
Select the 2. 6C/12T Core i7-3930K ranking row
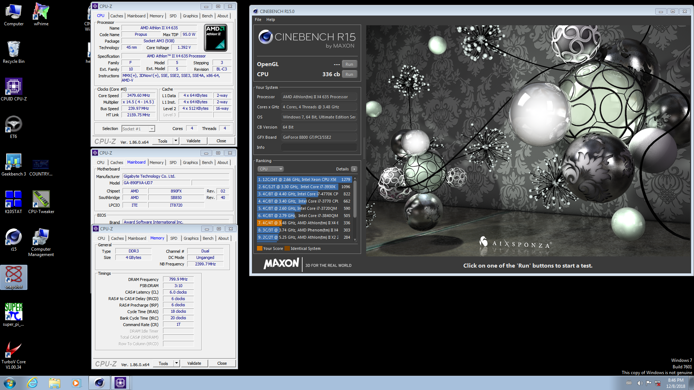point(304,187)
